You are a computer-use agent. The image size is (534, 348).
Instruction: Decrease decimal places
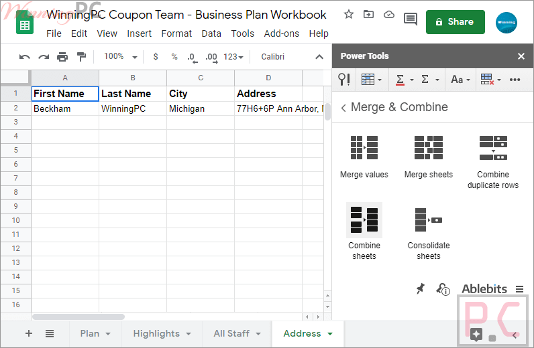pyautogui.click(x=193, y=58)
